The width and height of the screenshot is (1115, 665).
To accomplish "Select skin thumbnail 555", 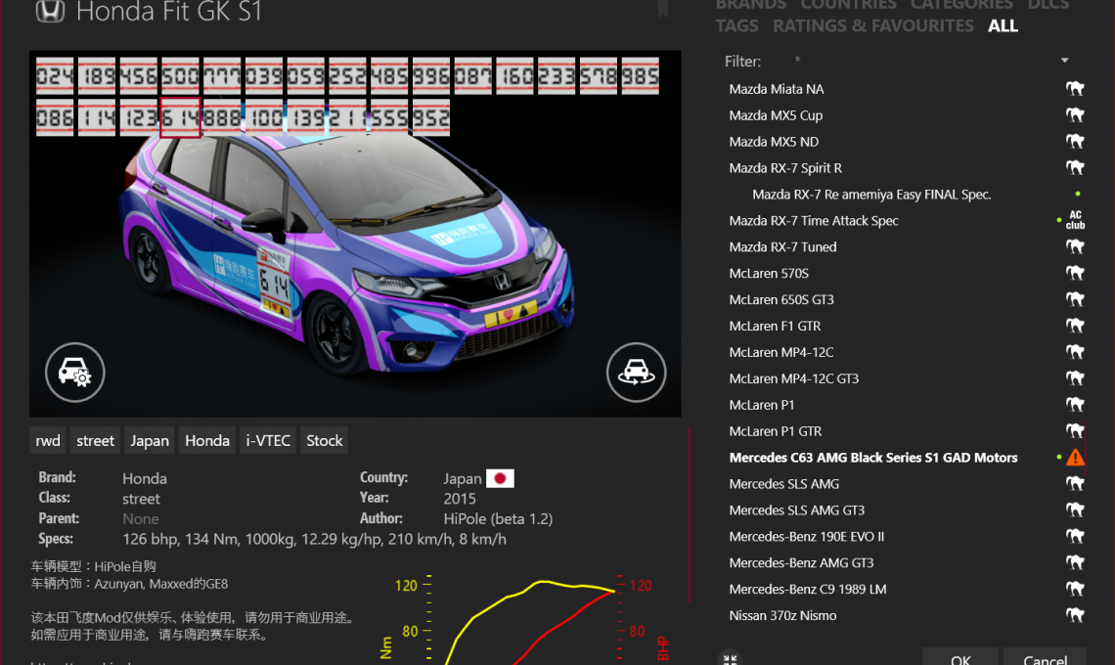I will tap(389, 117).
